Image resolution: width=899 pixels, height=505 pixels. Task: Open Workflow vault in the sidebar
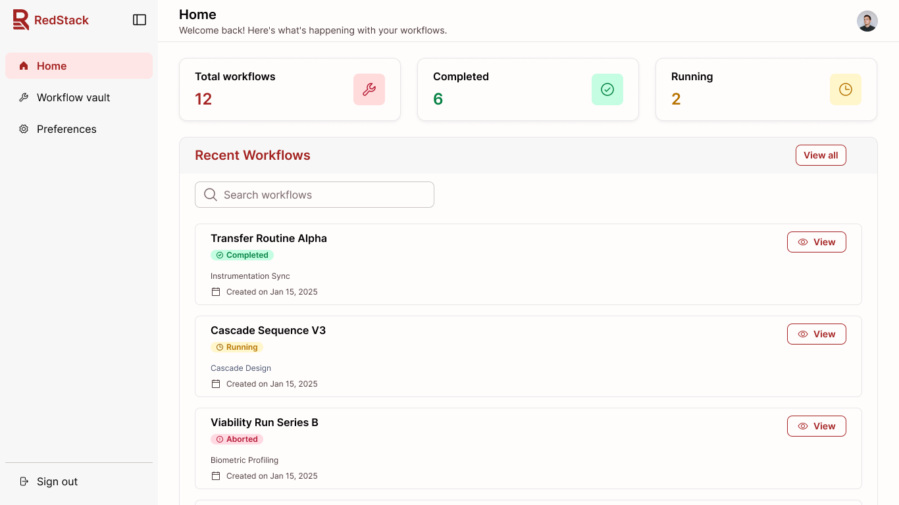79,97
